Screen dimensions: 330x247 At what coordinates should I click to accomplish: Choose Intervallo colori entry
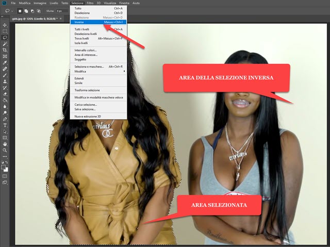[98, 51]
